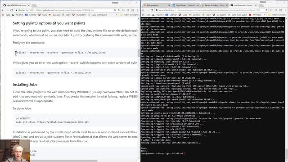288x162 pixels.
Task: Close the Secure Shell App tab
Action: click(227, 5)
